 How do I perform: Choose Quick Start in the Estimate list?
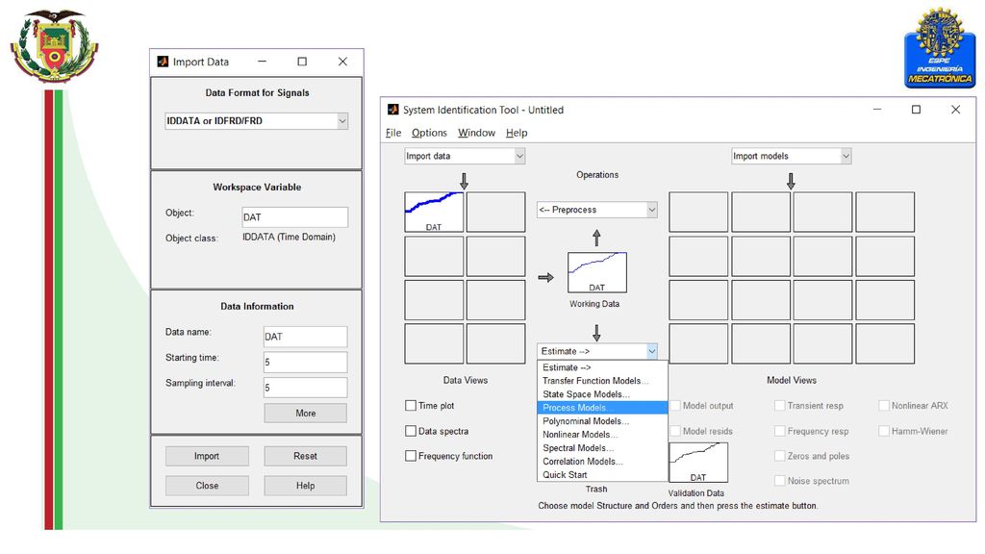coord(602,475)
